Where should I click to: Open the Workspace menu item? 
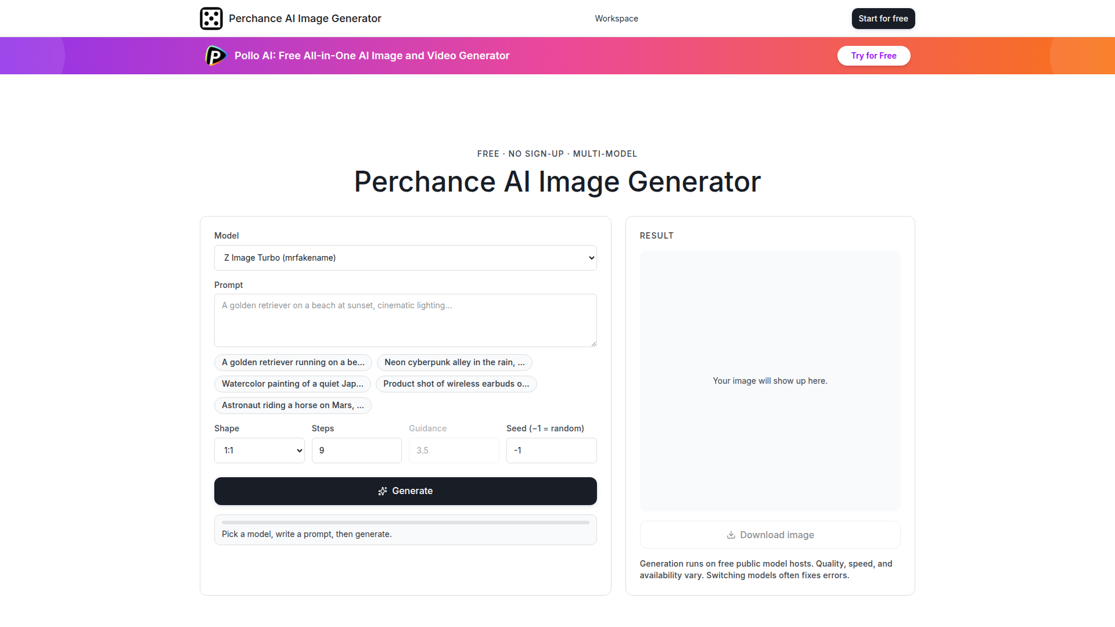[x=616, y=19]
